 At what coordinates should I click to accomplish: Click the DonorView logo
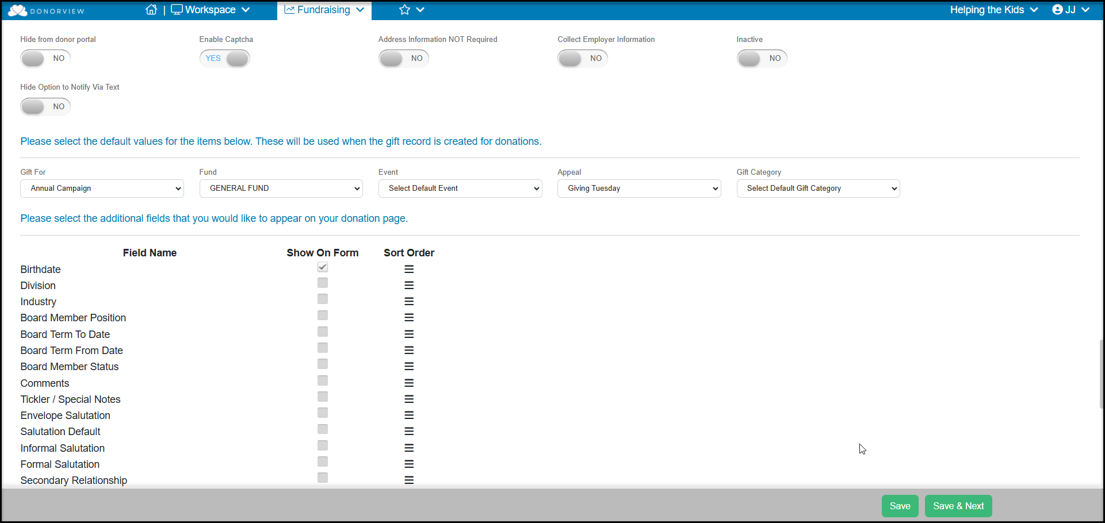click(x=46, y=10)
